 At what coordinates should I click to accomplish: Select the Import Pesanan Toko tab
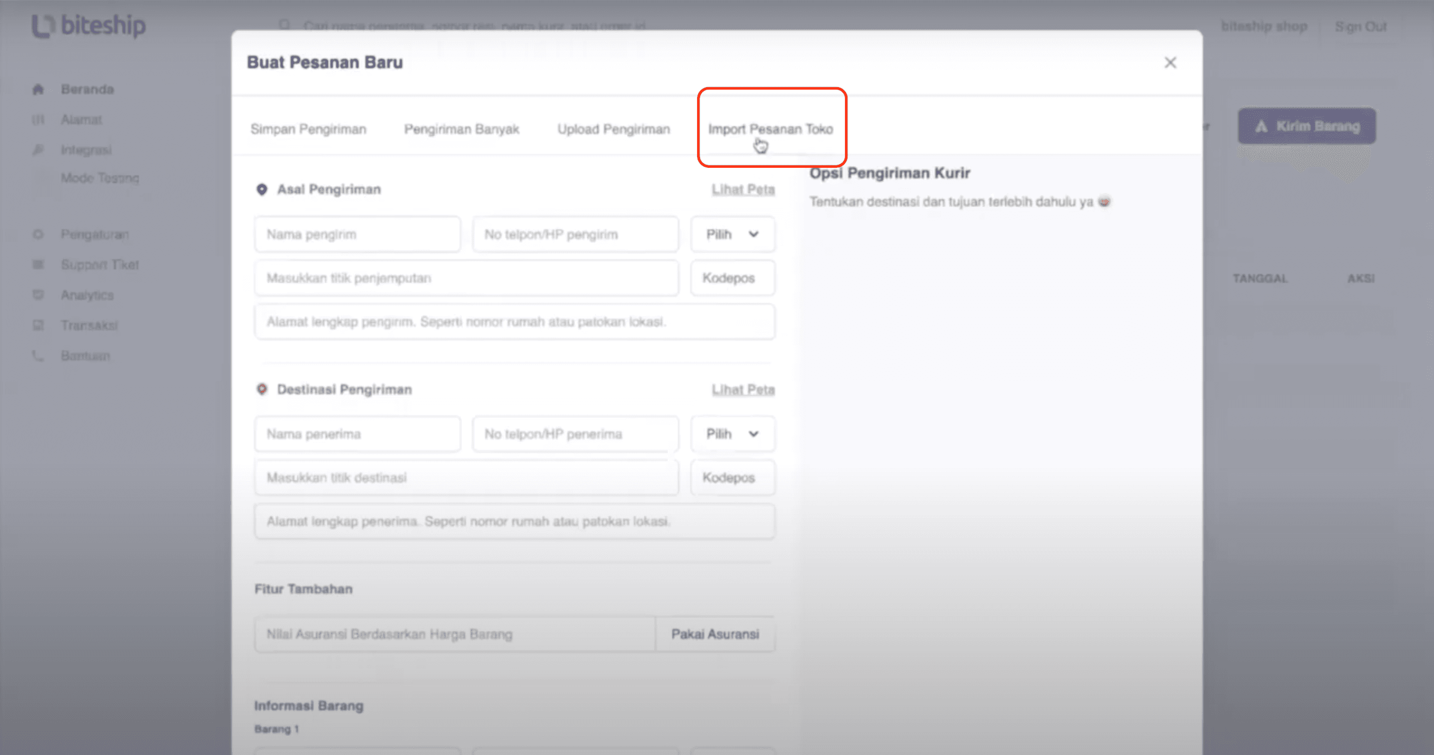click(770, 129)
